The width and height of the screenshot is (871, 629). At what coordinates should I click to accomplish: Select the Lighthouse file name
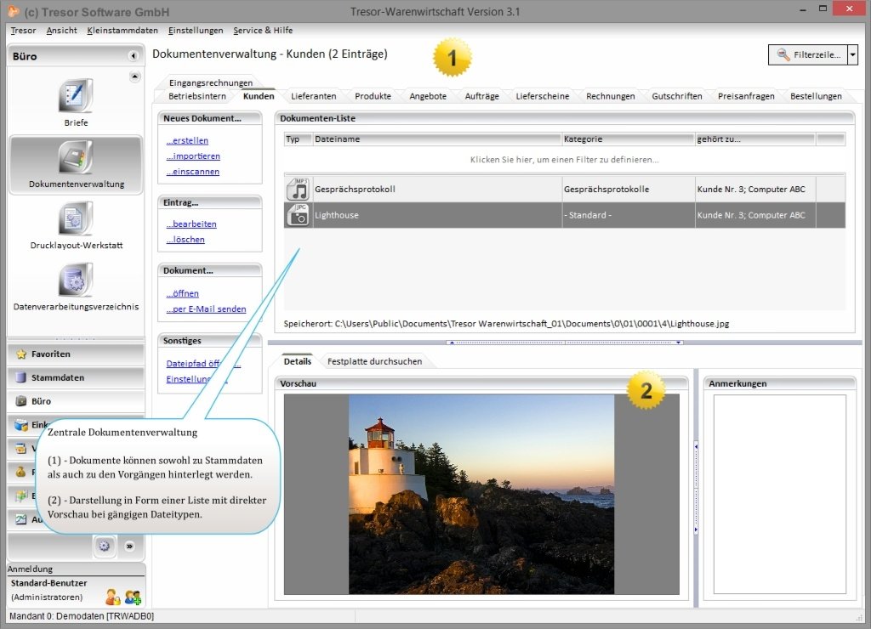pos(336,215)
